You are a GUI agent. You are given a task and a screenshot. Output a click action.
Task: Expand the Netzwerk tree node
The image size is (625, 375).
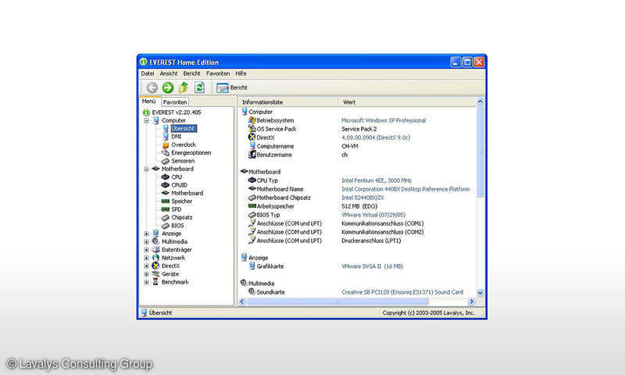tap(146, 258)
